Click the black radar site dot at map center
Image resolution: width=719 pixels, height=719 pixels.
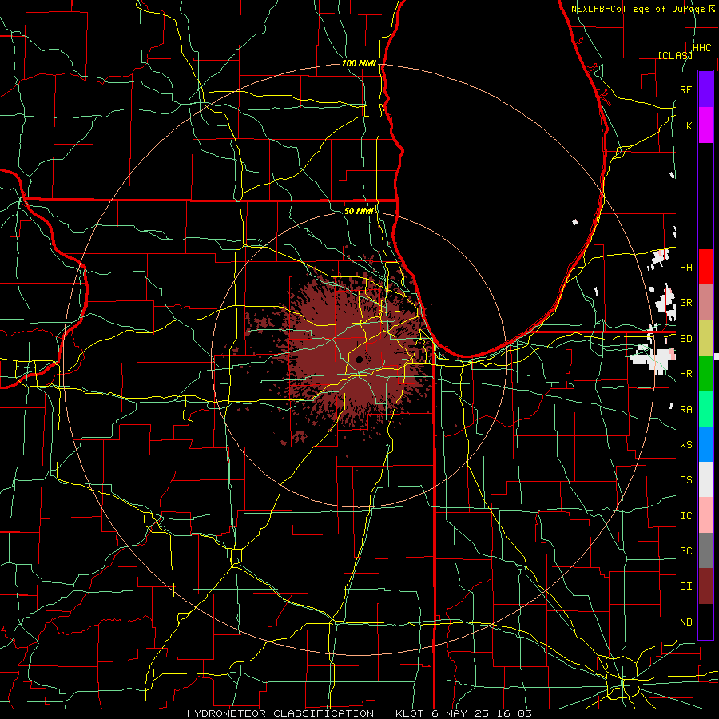tap(359, 359)
